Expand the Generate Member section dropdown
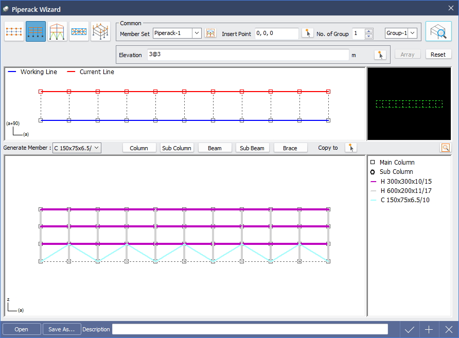This screenshot has height=338, width=459. pyautogui.click(x=97, y=148)
